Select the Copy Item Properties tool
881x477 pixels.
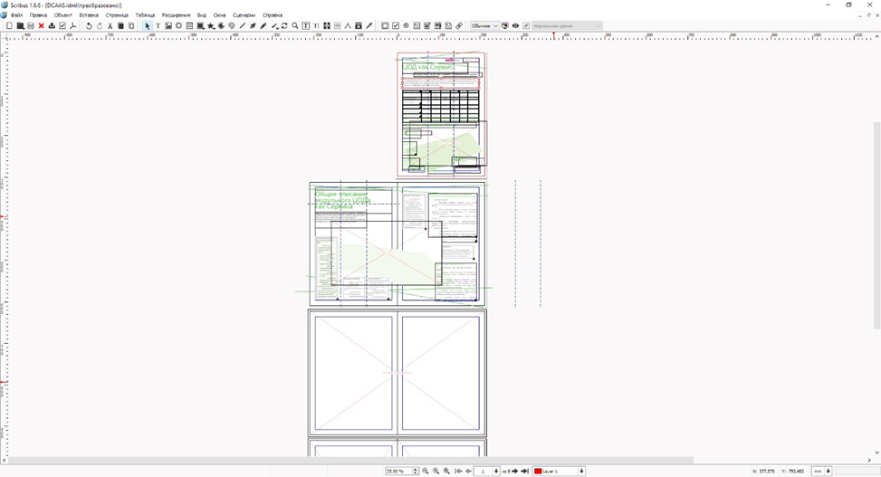(359, 26)
